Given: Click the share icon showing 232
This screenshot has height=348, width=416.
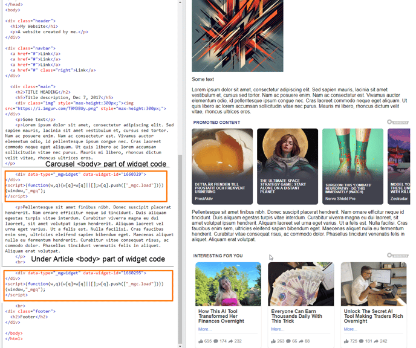Looking at the screenshot, I should [x=230, y=341].
